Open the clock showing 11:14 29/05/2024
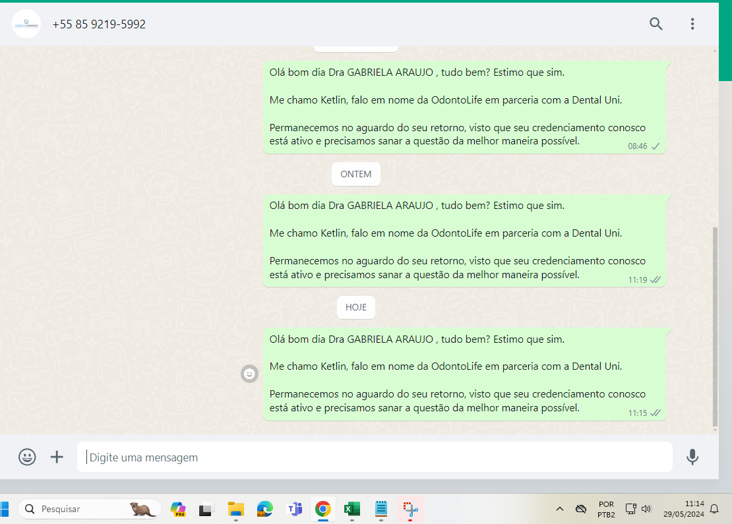The width and height of the screenshot is (732, 524). [x=683, y=509]
